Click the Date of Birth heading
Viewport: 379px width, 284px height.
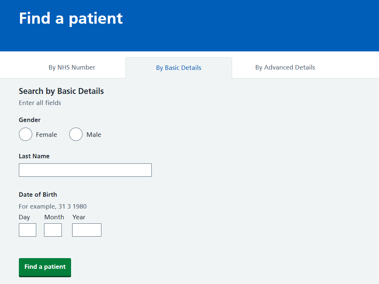click(x=38, y=195)
